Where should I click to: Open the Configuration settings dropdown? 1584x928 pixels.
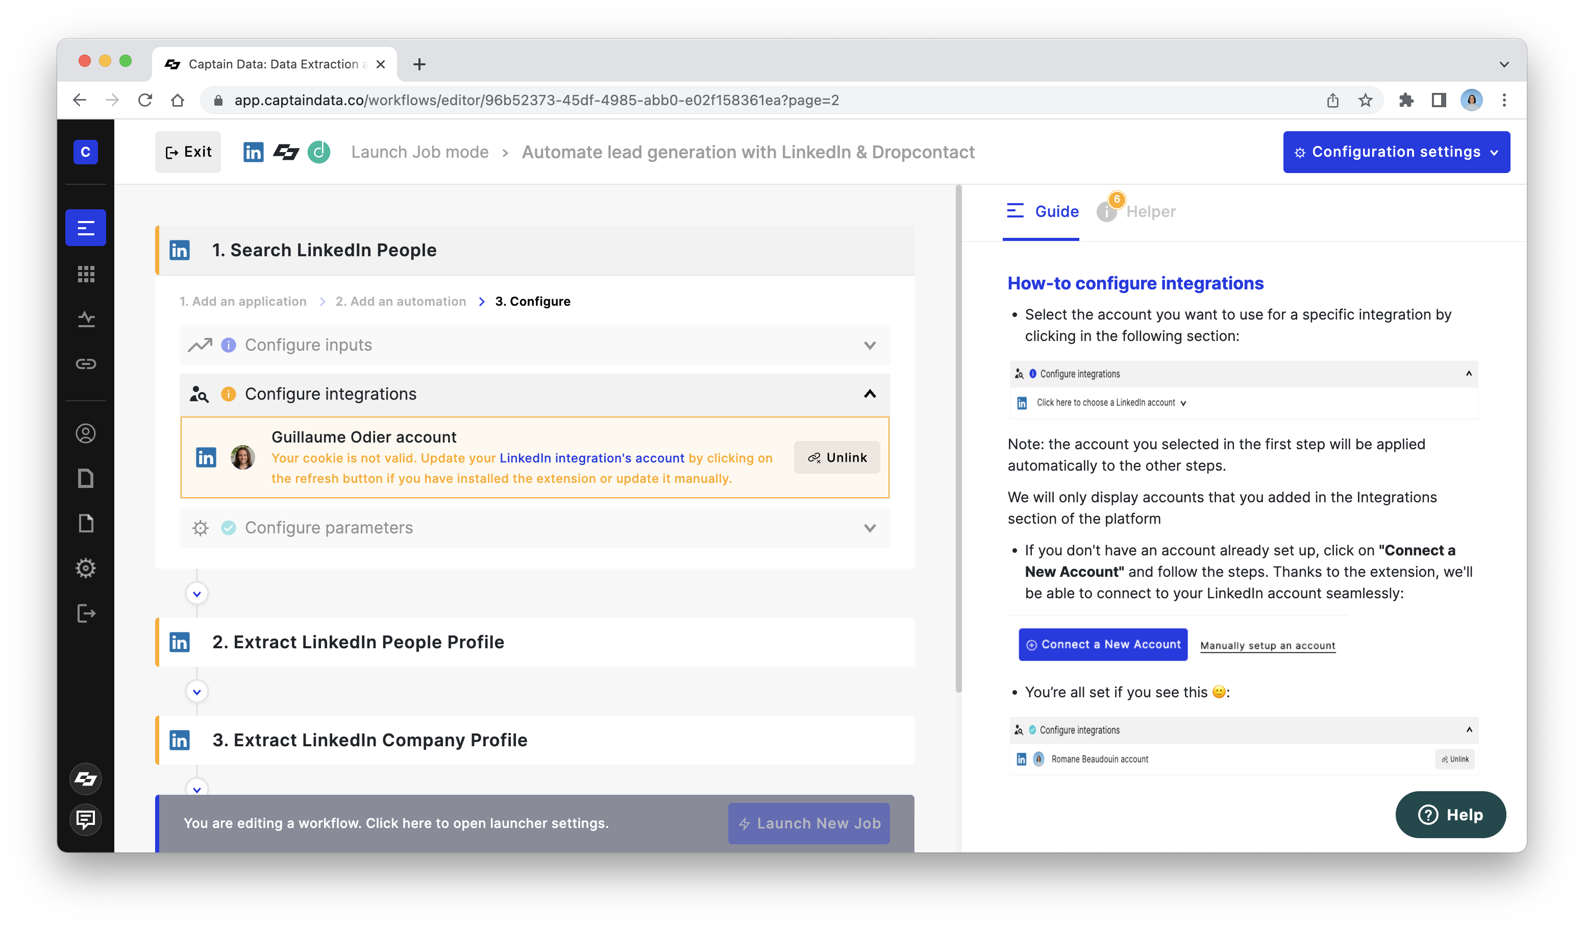click(x=1396, y=152)
